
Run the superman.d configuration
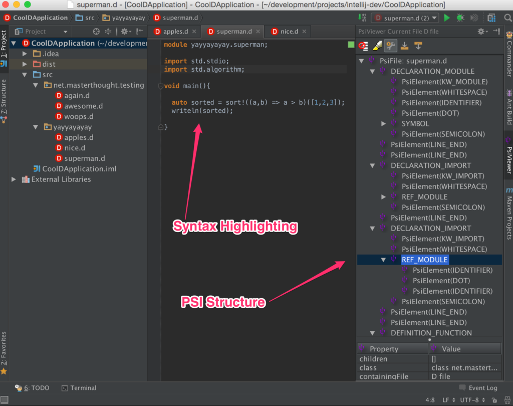coord(446,18)
